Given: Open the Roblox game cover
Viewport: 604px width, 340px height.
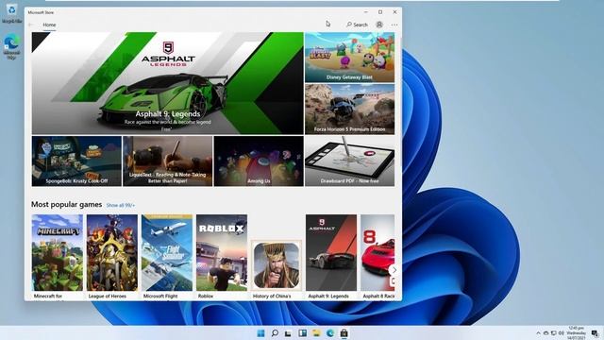Looking at the screenshot, I should click(x=222, y=252).
